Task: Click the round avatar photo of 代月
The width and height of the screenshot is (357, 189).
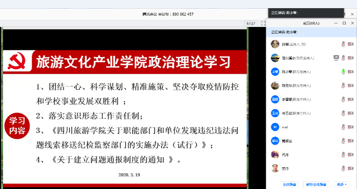Action: pos(275,155)
